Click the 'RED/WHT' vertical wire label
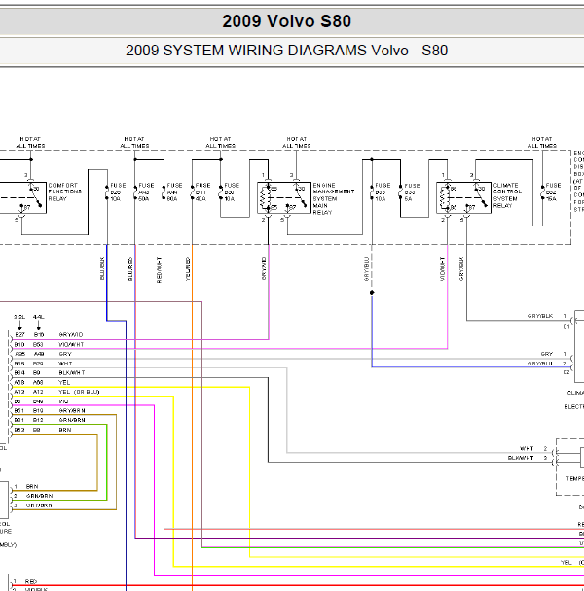Viewport: 584px width, 591px height. coord(159,269)
